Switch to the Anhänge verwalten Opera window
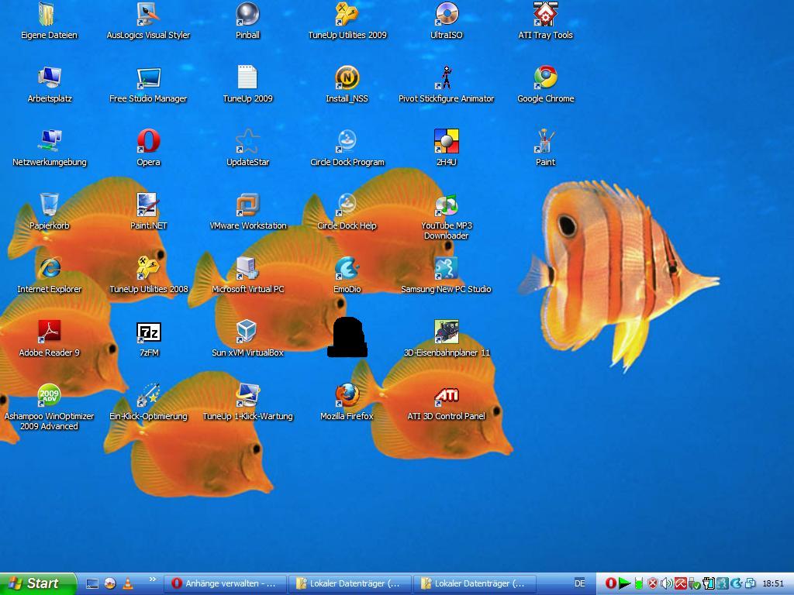Screen dimensions: 794x595 [226, 583]
